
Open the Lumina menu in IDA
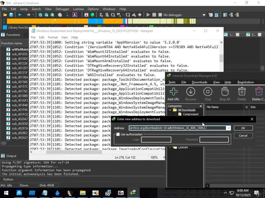(78, 9)
